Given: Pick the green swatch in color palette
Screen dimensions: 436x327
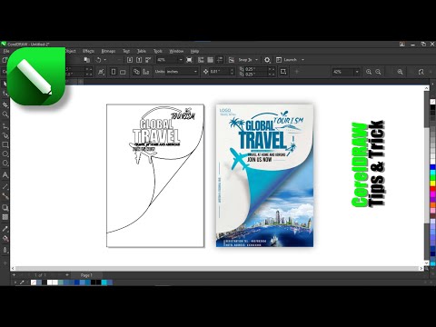Looking at the screenshot, I should 433,178.
